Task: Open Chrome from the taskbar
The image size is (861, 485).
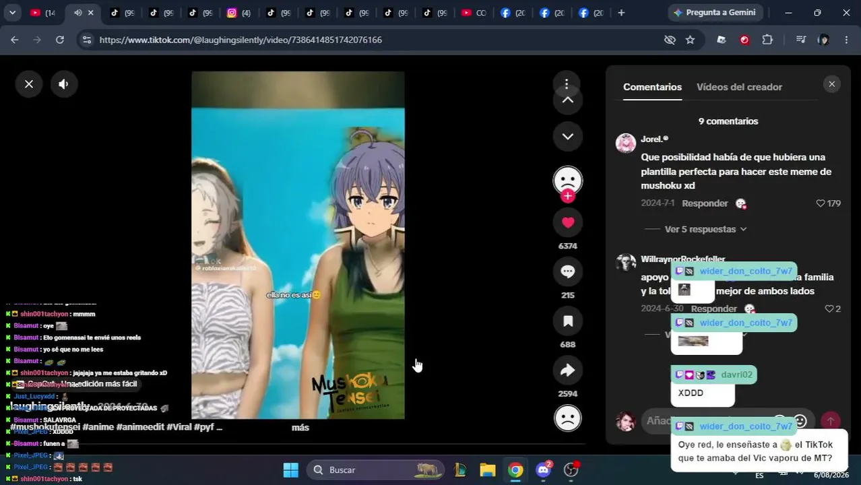Action: coord(515,470)
